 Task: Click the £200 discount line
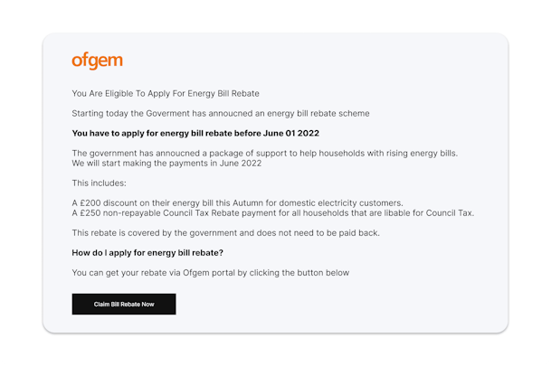[237, 202]
